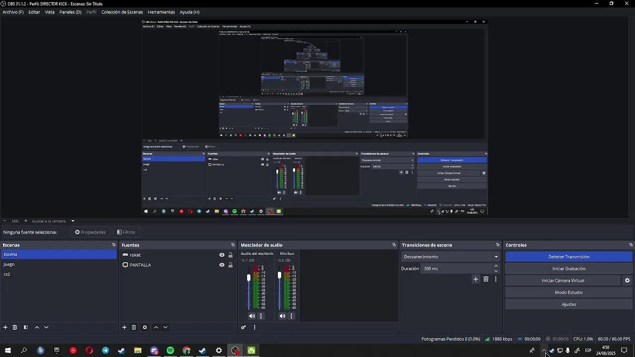Move the selected scene up
This screenshot has height=357, width=635.
(37, 327)
